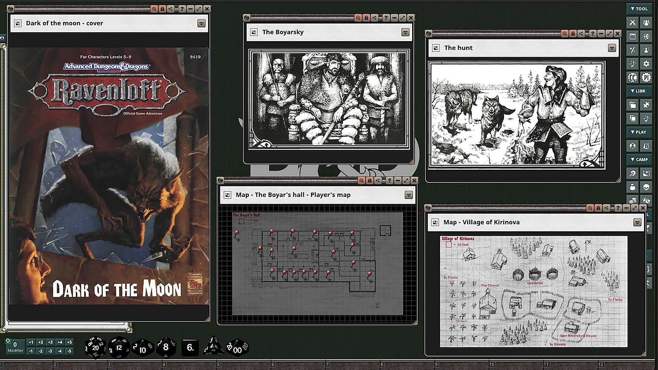The image size is (658, 370).
Task: Collapse the TOOL sidebar section
Action: pyautogui.click(x=639, y=9)
